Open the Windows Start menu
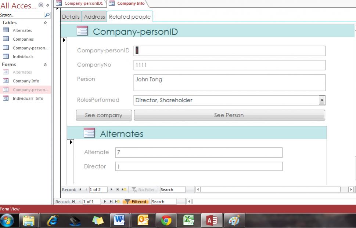Screen dimensions: 356x228 [7, 221]
